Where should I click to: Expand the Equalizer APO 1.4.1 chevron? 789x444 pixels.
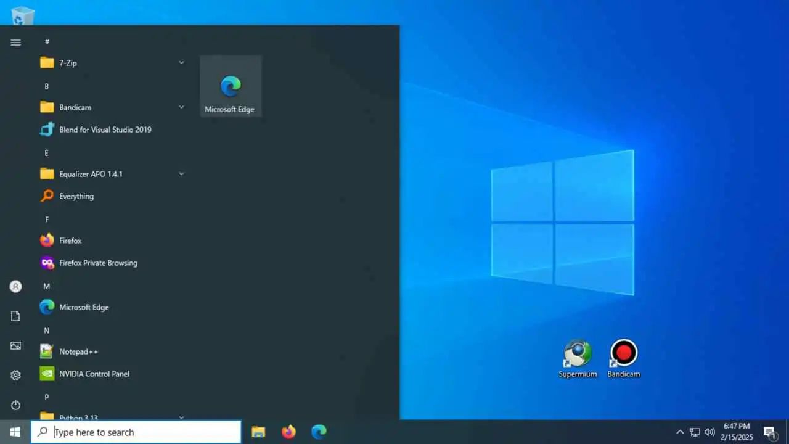point(181,174)
